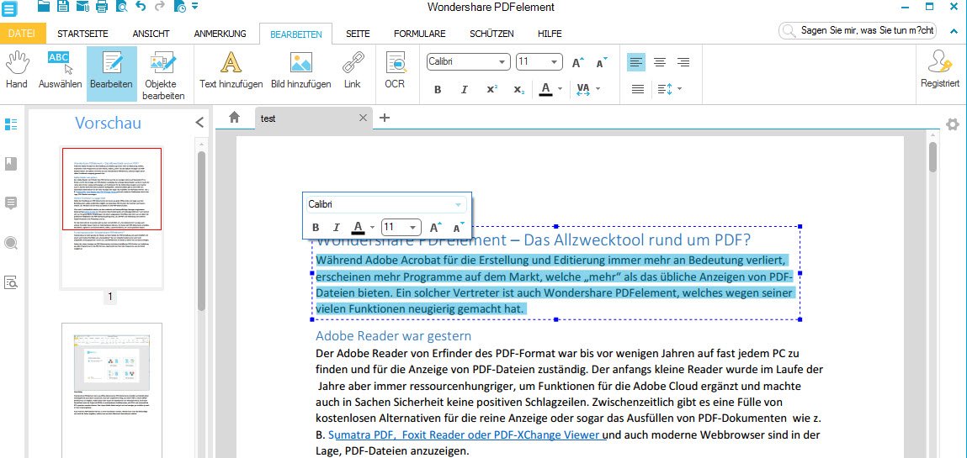Add new tab with plus button

[x=385, y=118]
